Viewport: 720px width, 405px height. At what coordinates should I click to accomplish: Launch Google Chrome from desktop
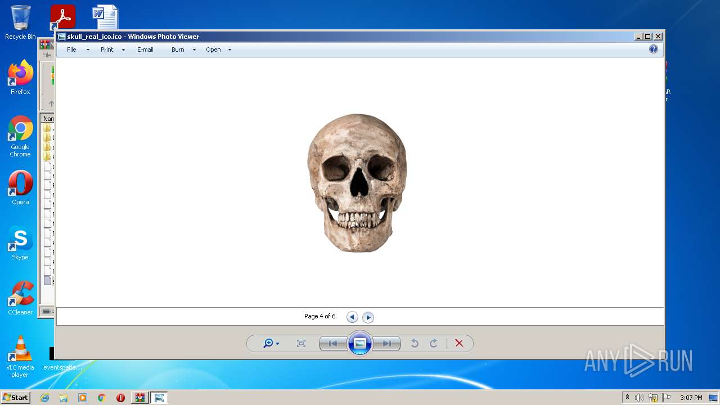click(20, 136)
